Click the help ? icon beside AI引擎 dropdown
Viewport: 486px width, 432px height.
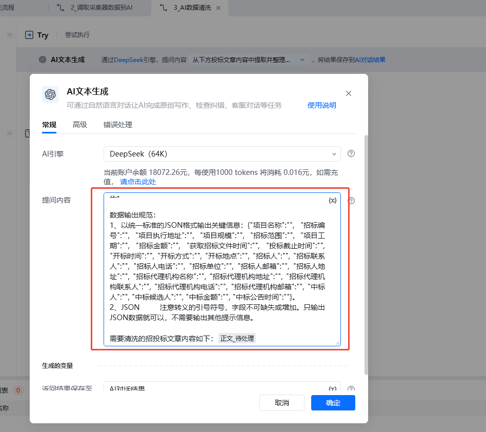click(x=351, y=153)
